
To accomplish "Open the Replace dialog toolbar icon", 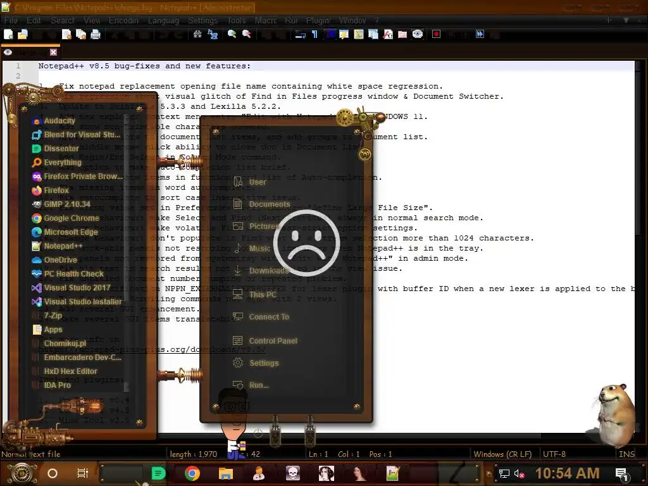I will coord(213,34).
